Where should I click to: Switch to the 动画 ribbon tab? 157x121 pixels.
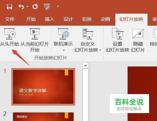pos(106,19)
